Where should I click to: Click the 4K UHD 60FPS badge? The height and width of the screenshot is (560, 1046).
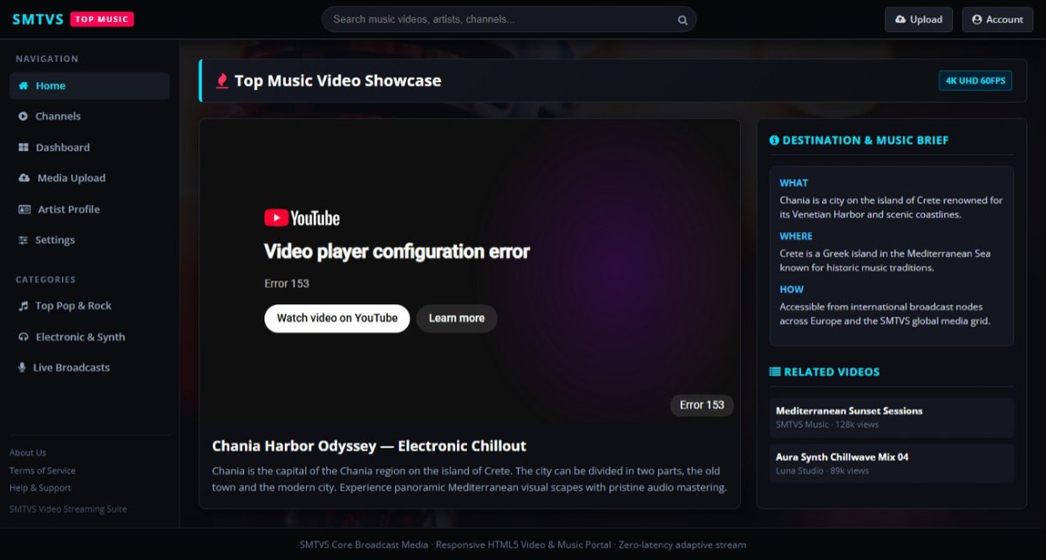click(975, 81)
